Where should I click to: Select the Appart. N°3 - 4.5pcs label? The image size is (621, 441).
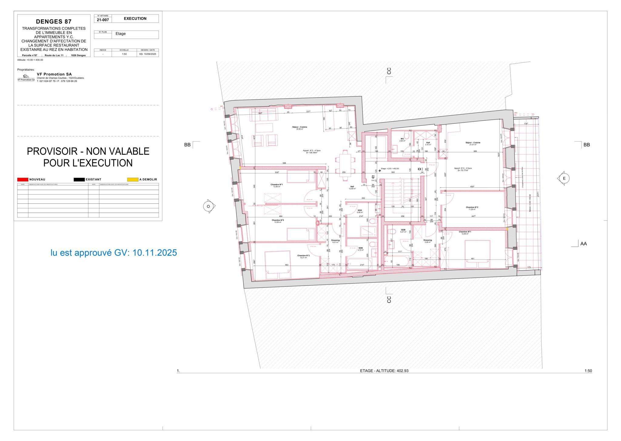(x=312, y=152)
